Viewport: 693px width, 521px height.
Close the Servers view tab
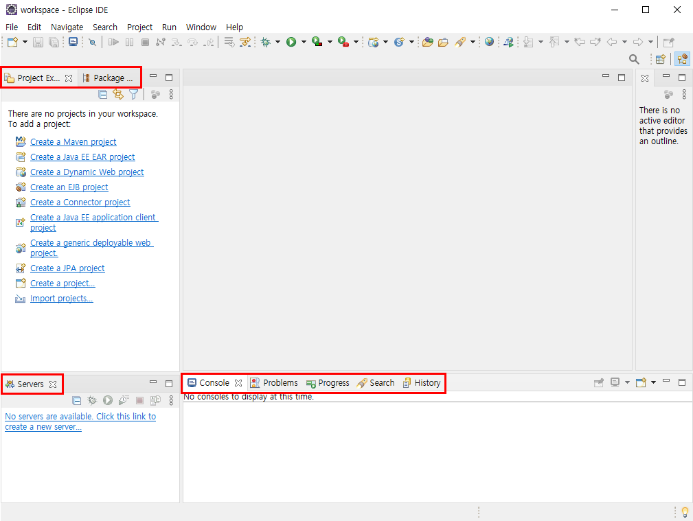pos(53,384)
